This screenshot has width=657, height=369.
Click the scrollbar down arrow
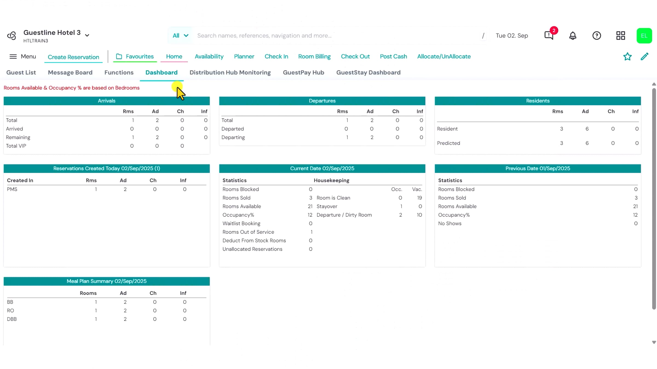(x=654, y=342)
